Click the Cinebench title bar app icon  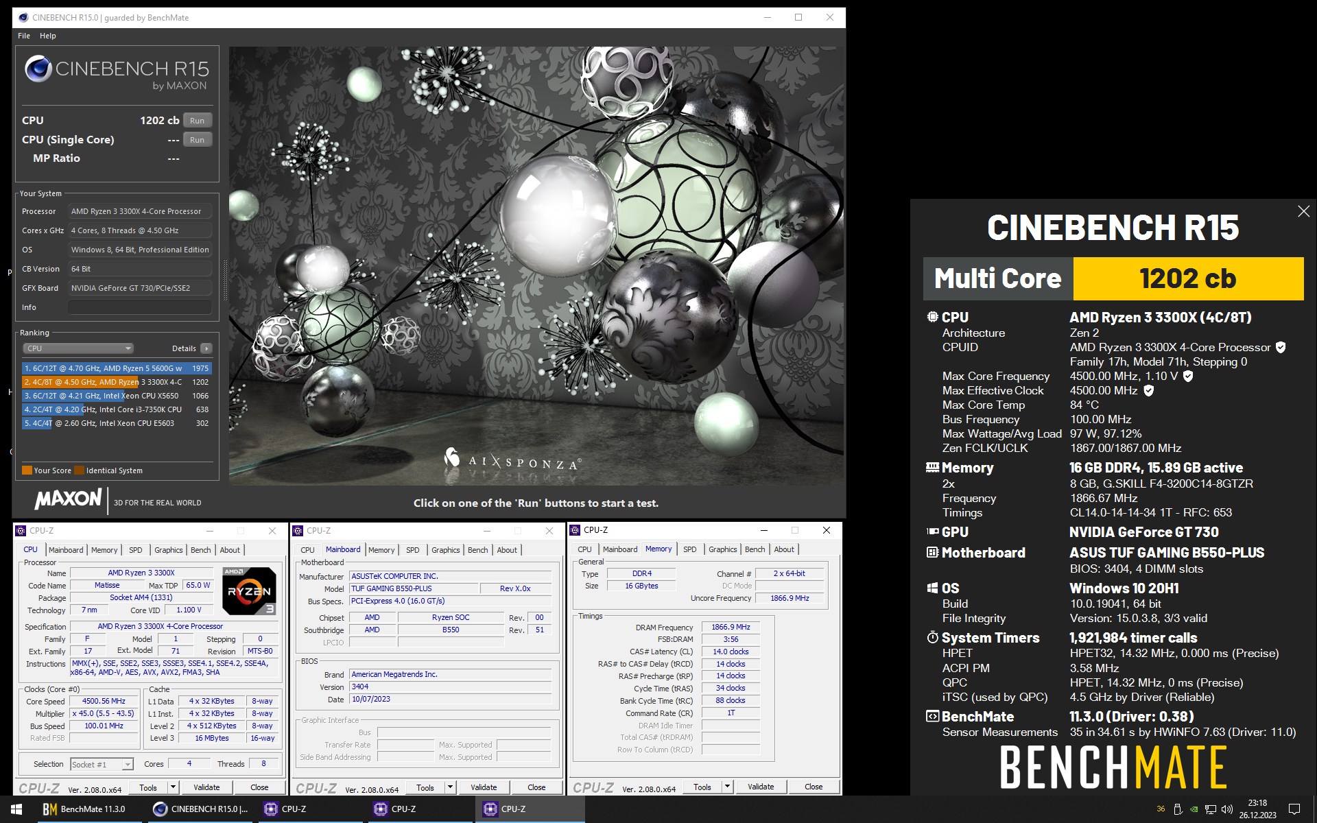pos(23,18)
